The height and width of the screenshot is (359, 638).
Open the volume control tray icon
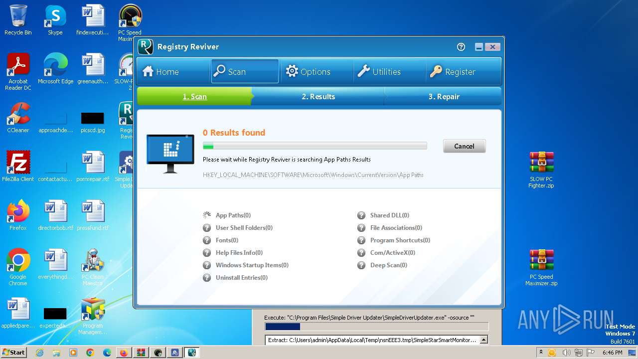click(x=566, y=353)
